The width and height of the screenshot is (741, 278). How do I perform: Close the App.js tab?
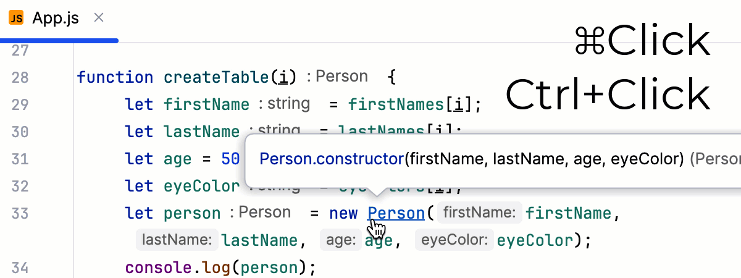click(x=98, y=19)
